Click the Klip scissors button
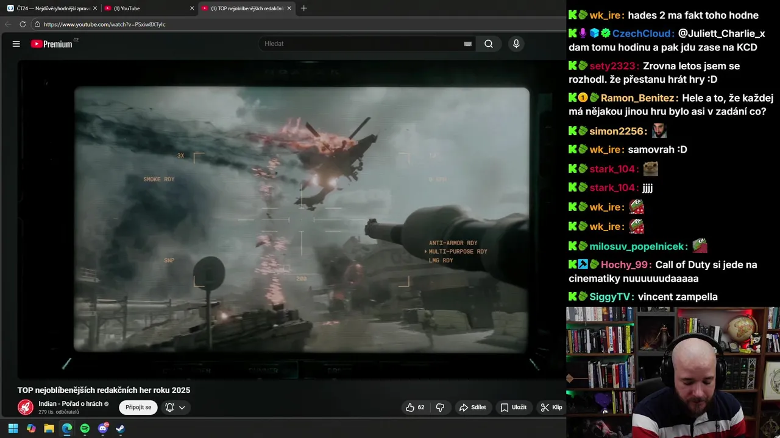 (551, 407)
